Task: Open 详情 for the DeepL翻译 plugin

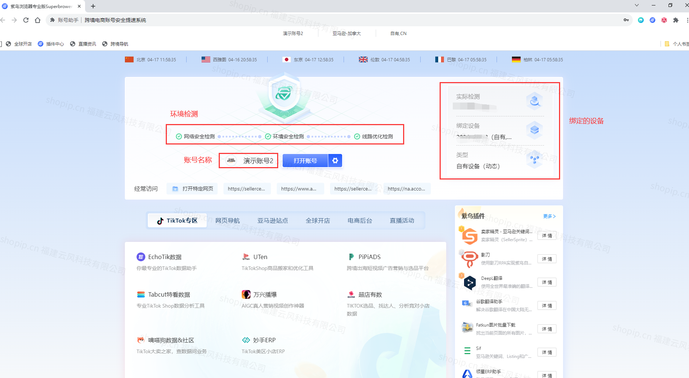Action: pyautogui.click(x=547, y=282)
